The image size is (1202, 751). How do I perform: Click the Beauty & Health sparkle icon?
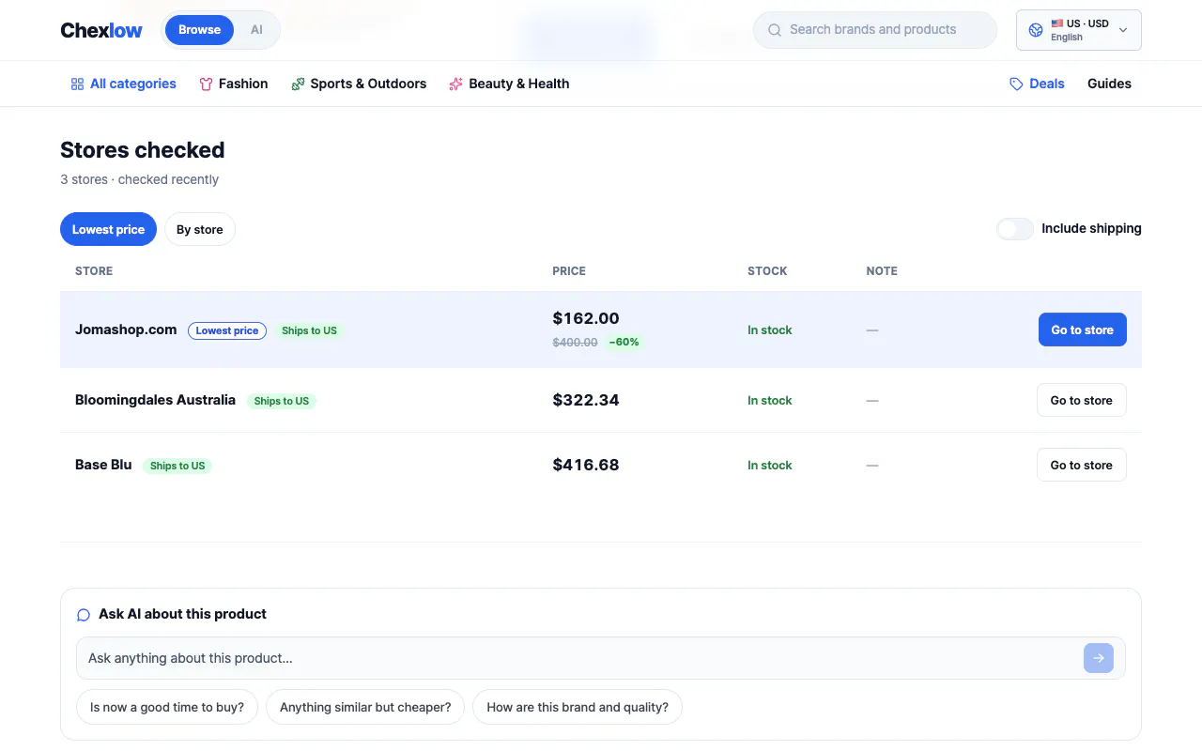tap(456, 84)
